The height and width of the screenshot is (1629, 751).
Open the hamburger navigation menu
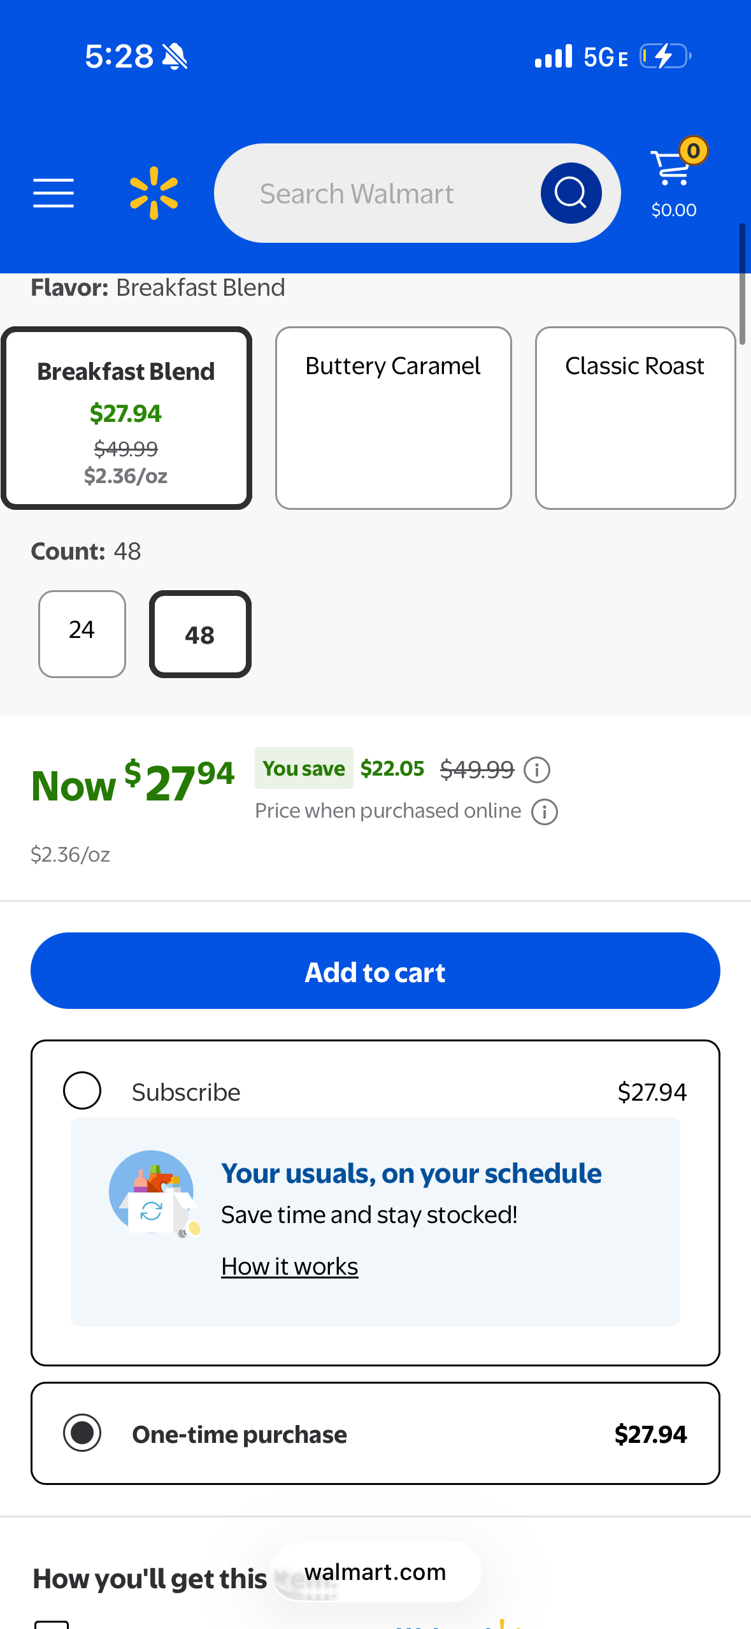(54, 193)
